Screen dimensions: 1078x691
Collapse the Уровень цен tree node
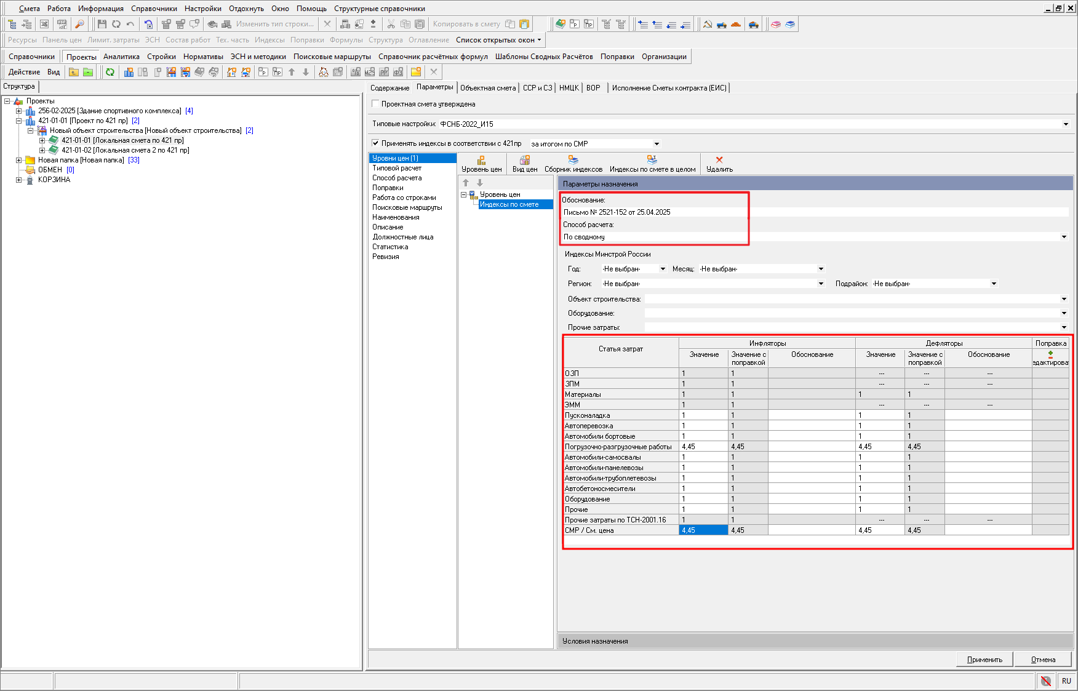click(x=464, y=194)
